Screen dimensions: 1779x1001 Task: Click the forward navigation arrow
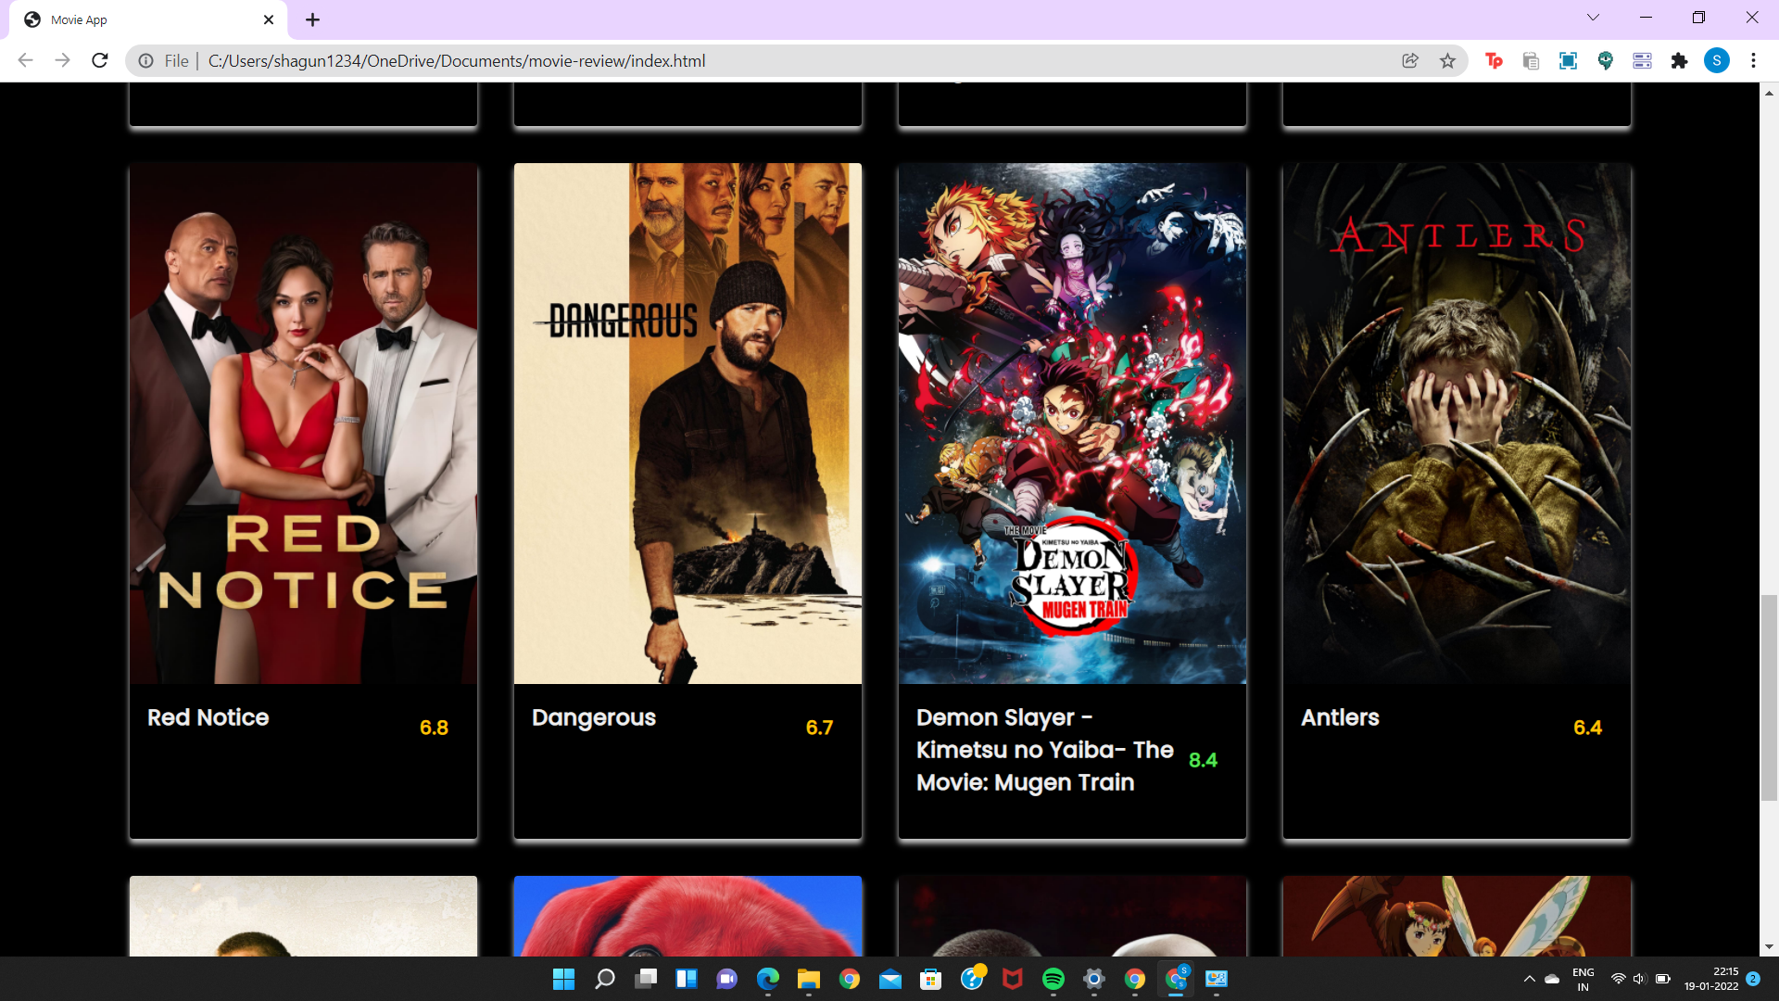(62, 61)
